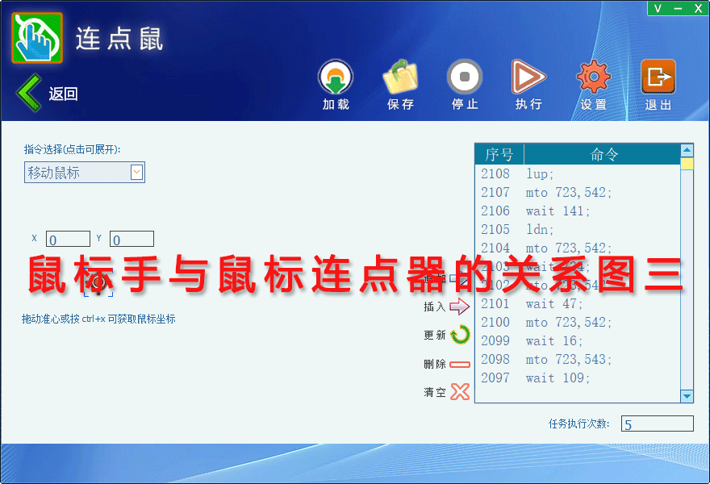The width and height of the screenshot is (710, 484).
Task: Select row 2101 wait 47;
Action: point(578,304)
